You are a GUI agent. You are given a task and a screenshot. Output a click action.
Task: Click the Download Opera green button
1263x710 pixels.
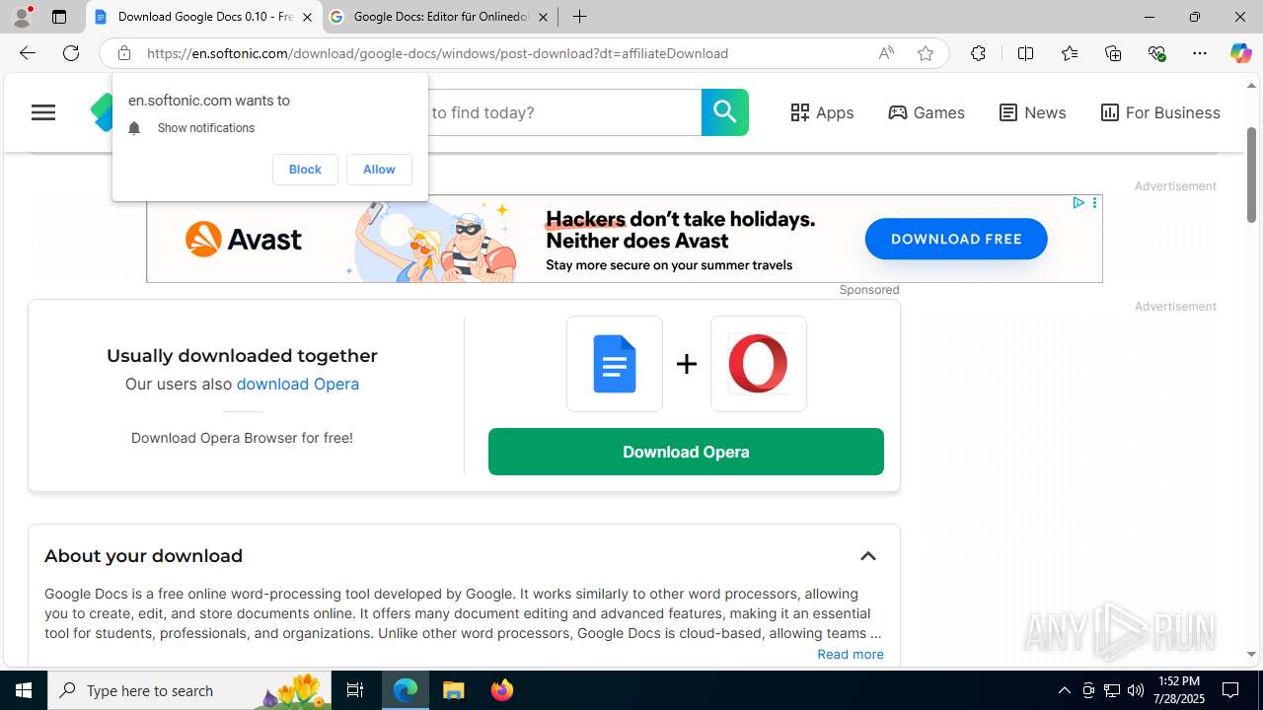coord(686,452)
